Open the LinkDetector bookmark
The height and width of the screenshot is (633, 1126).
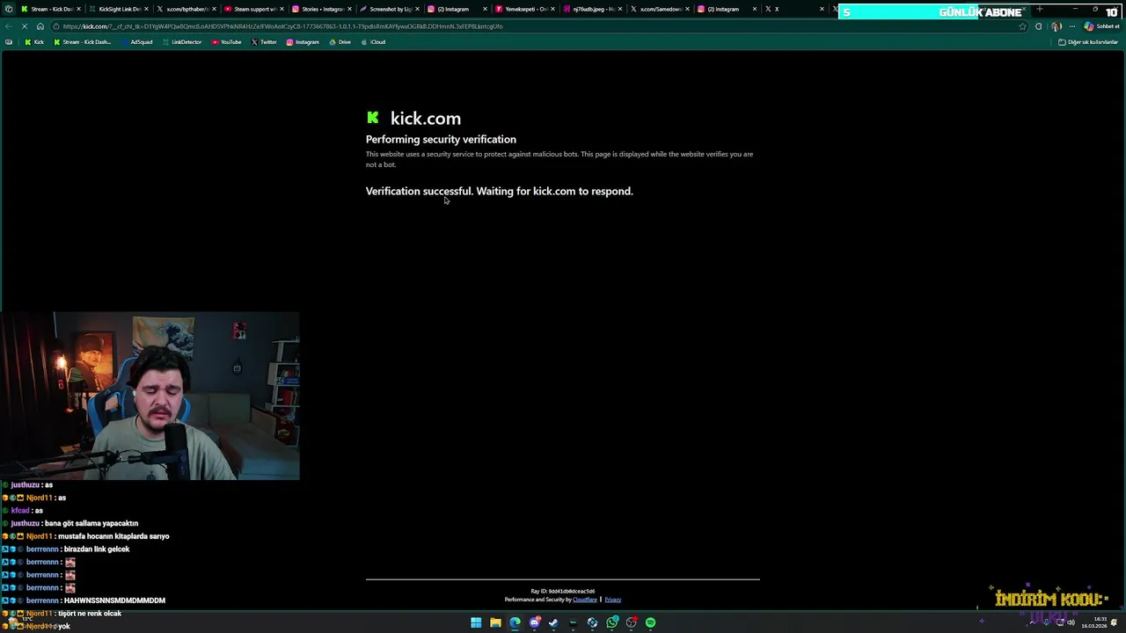pos(182,42)
